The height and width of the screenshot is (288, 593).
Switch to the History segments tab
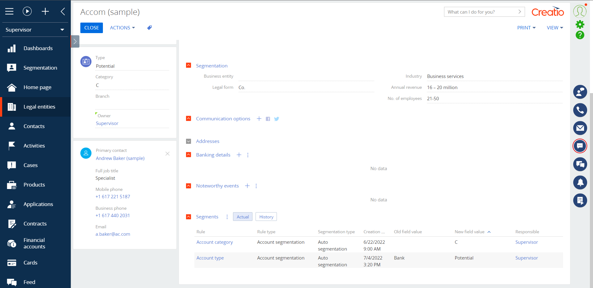(266, 217)
